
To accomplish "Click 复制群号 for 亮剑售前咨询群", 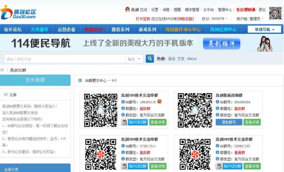I will (x=229, y=122).
